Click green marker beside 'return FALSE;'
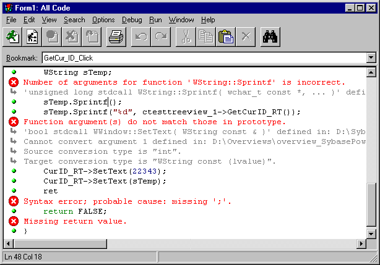Viewport: 380px width, 265px height. pos(14,211)
